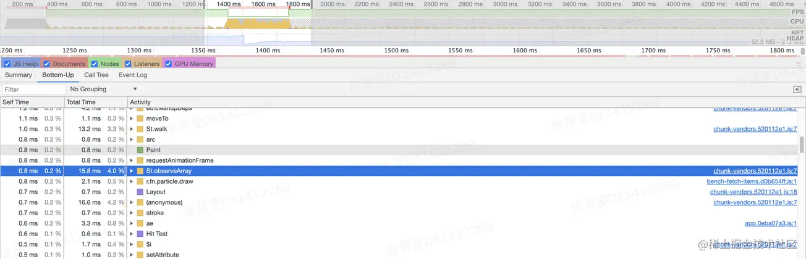Open chunk-vendors link in St.observeArray row
The width and height of the screenshot is (806, 259).
[x=755, y=171]
